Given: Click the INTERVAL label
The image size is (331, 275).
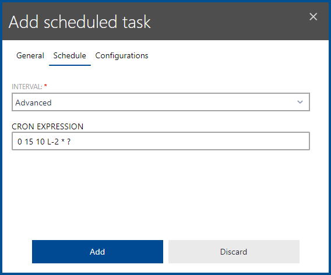Looking at the screenshot, I should [x=27, y=87].
